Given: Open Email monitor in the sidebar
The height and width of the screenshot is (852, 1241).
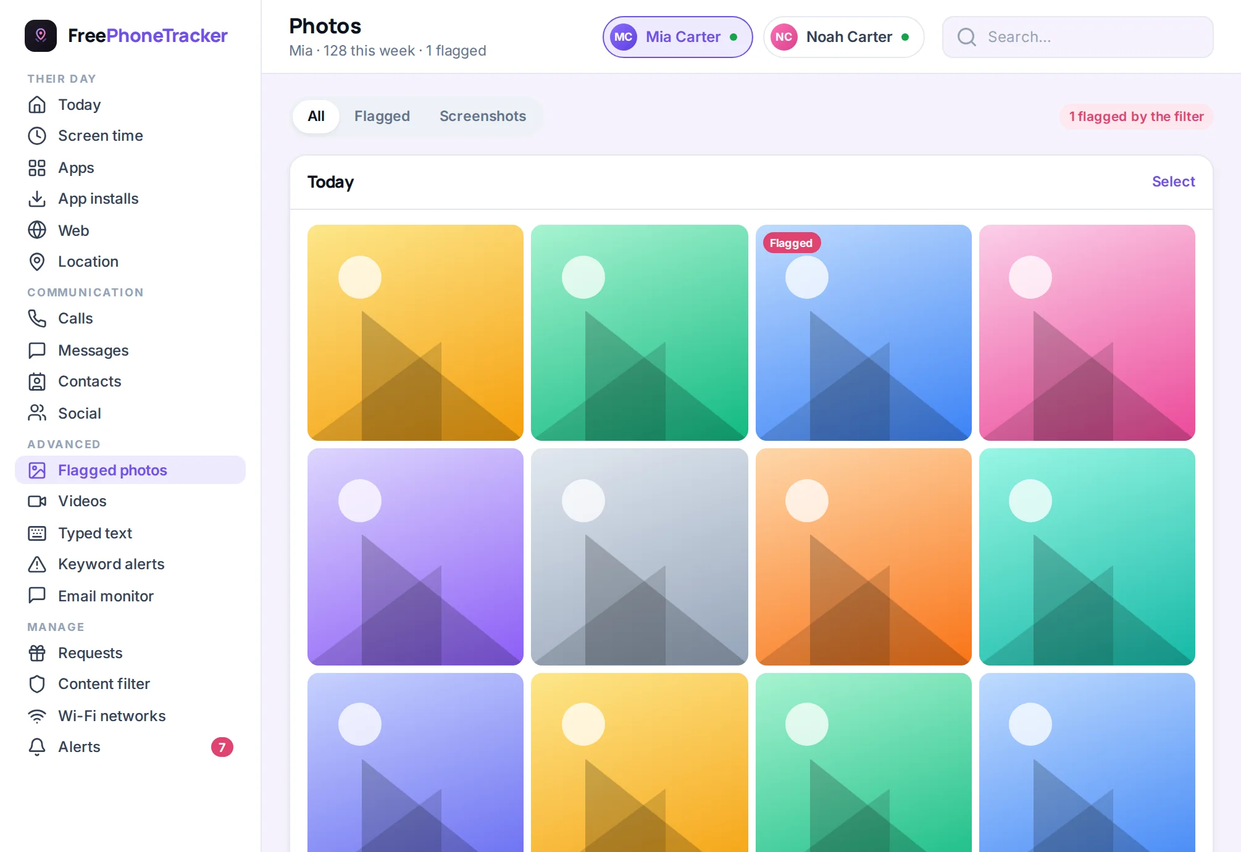Looking at the screenshot, I should tap(130, 596).
